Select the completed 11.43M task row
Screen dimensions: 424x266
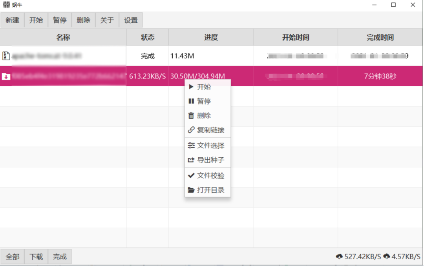pyautogui.click(x=211, y=56)
